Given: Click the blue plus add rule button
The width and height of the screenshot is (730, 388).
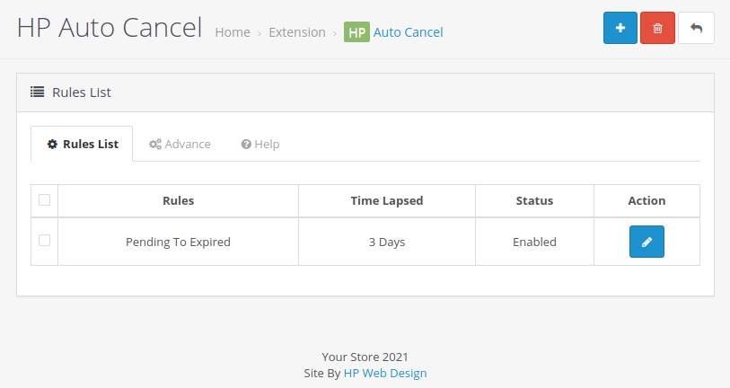Looking at the screenshot, I should click(x=620, y=28).
